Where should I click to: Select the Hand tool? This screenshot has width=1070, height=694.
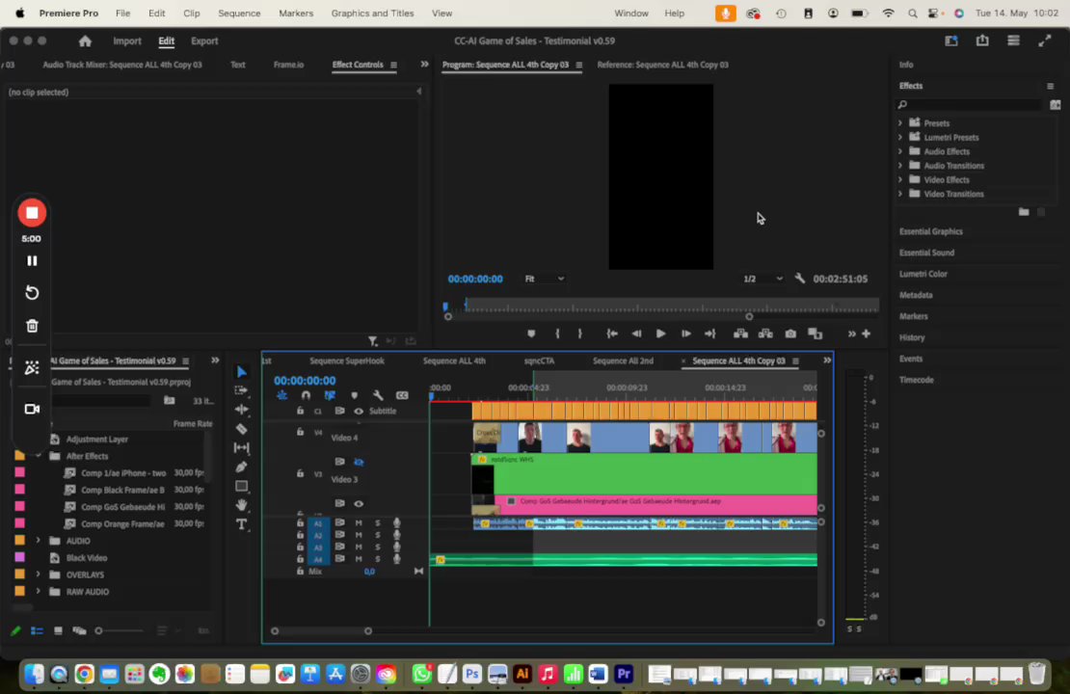click(241, 505)
